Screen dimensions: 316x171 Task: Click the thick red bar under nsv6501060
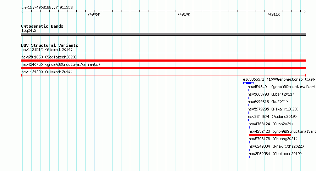click(163, 61)
